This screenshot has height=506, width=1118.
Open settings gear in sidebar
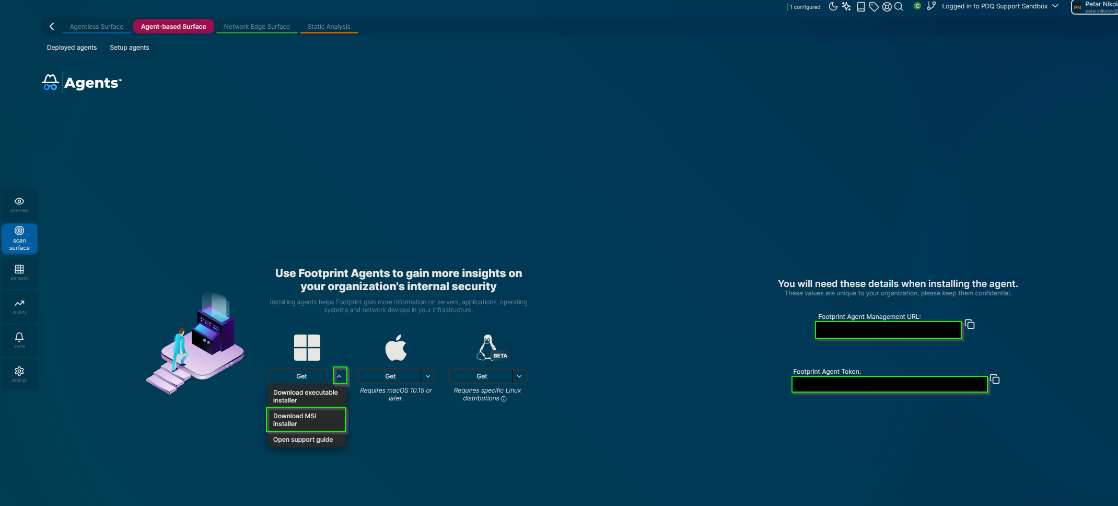(19, 374)
